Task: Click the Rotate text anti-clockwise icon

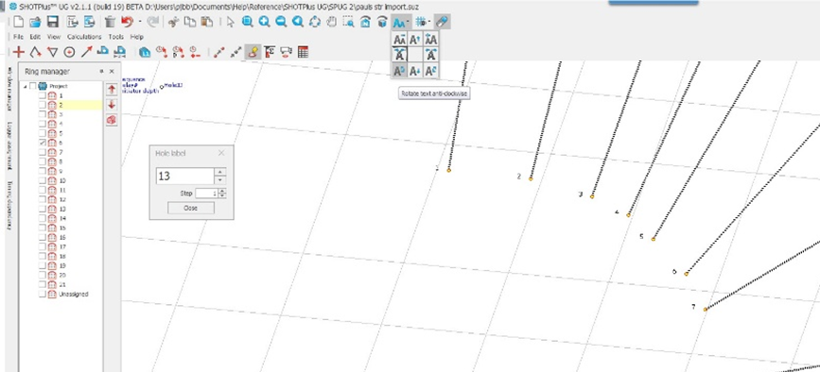Action: tap(399, 71)
